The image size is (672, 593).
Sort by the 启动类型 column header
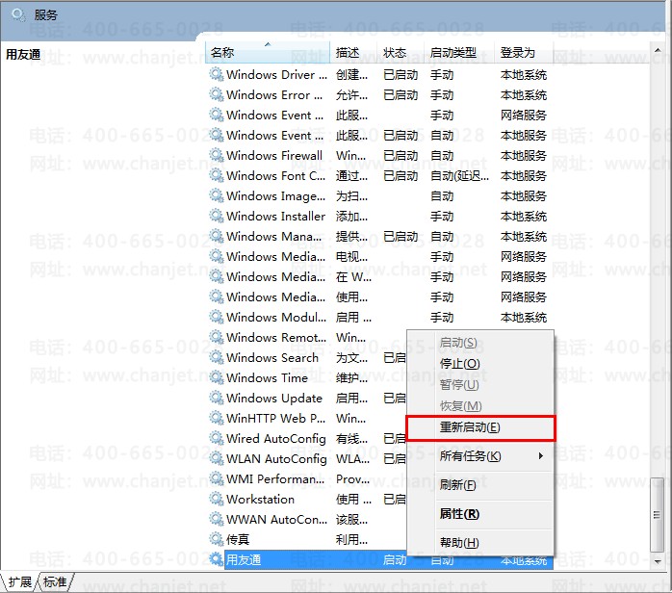click(x=459, y=53)
